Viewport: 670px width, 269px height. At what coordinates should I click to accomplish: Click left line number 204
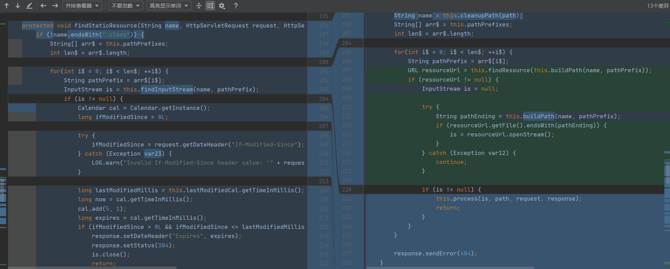pos(323,99)
